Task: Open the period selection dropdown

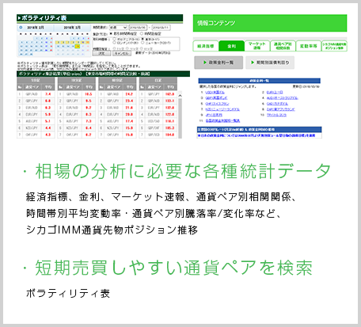Action: [118, 28]
